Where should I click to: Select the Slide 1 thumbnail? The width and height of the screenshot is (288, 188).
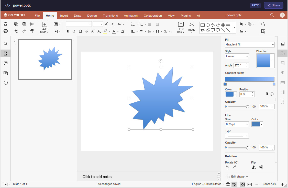45,59
